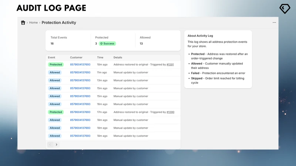Viewport: 296px width, 166px height.
Task: Click the Protection Activity page title
Action: (x=59, y=23)
